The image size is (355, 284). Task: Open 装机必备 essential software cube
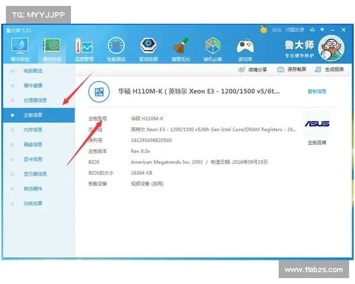click(212, 49)
